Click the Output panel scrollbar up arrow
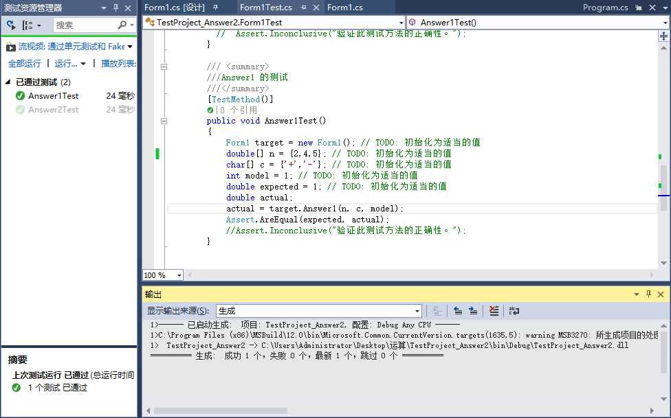The height and width of the screenshot is (418, 671). pos(663,325)
